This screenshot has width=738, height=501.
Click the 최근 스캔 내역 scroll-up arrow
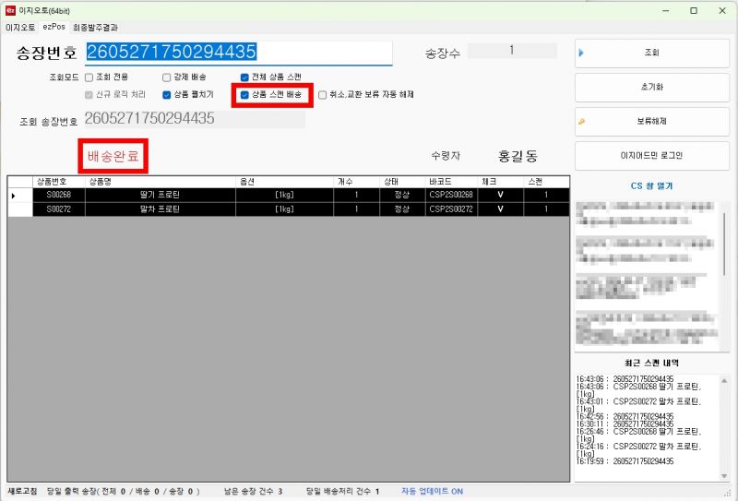724,381
